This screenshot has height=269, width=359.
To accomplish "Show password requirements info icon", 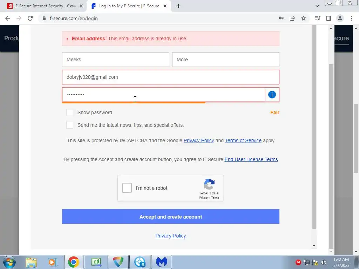I will pyautogui.click(x=272, y=95).
